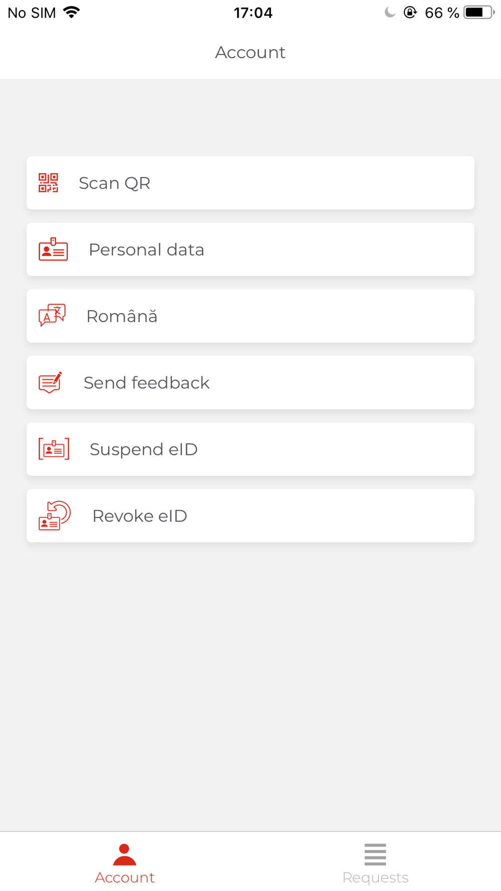
Task: Tap the battery indicator in status bar
Action: click(478, 13)
